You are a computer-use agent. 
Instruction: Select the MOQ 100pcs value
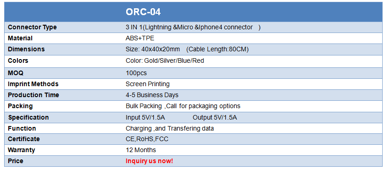[x=136, y=73]
